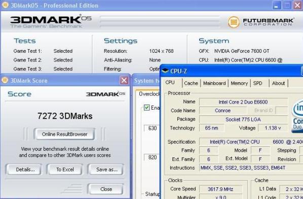Screen dimensions: 303x199
Task: Click the Game Test 1 Selected status
Action: pos(63,51)
